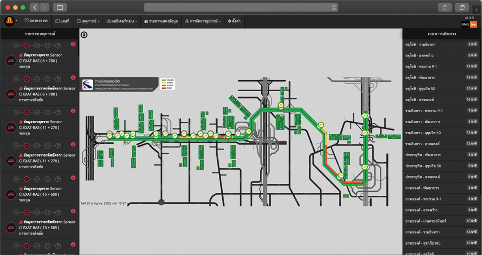Image resolution: width=482 pixels, height=255 pixels.
Task: Click the EXAT logo on the map banner
Action: click(x=88, y=85)
